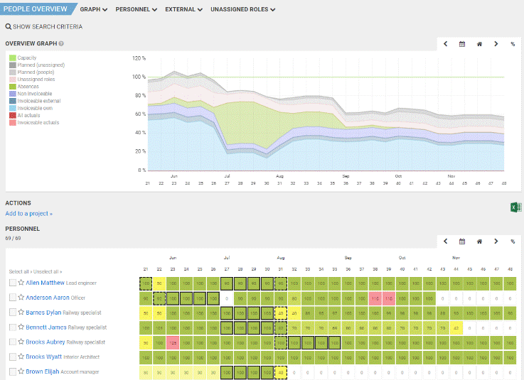Go to previous period in personnel table

445,241
